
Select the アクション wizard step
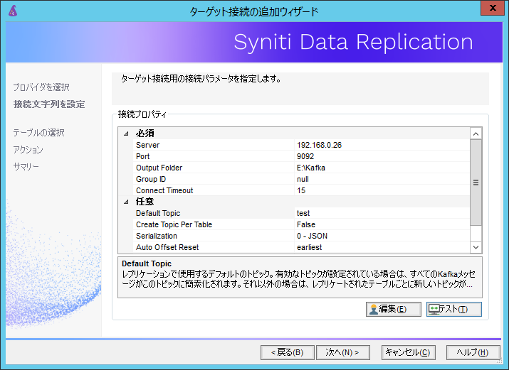tap(28, 150)
